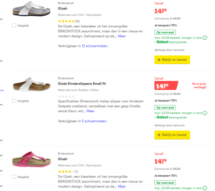The width and height of the screenshot is (215, 191).
Task: Click the pink Gizeh sandal thumbnail
Action: 32,159
